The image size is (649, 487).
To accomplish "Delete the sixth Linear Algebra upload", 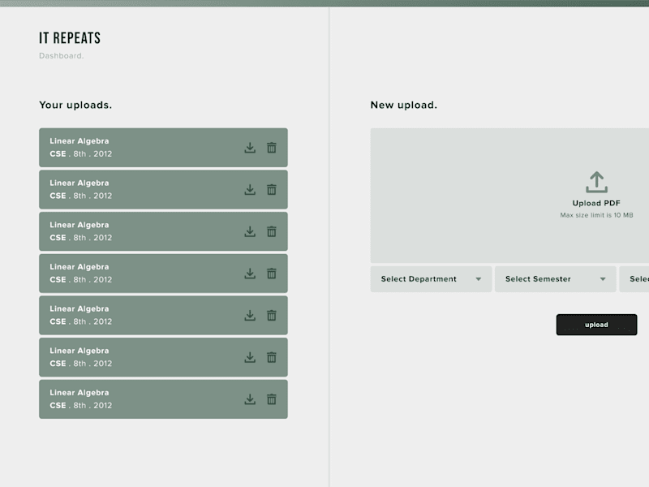I will pyautogui.click(x=272, y=357).
